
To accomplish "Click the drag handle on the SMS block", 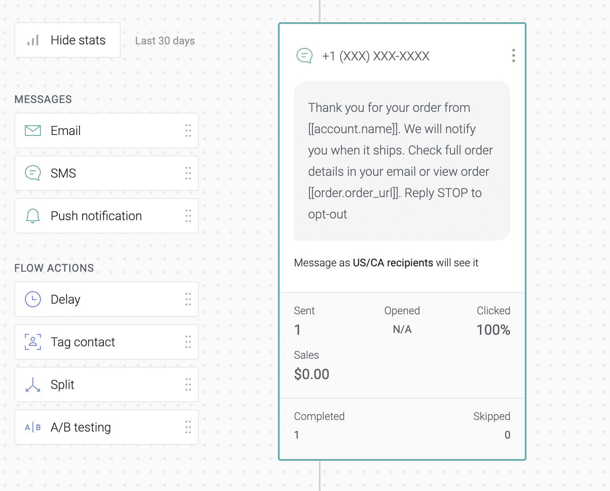I will point(188,173).
